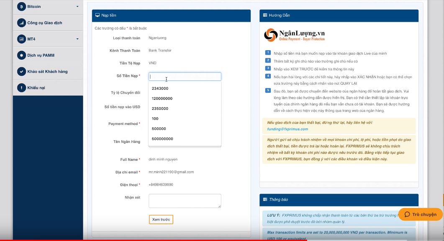Select suggestion 100 in the list
444x241 pixels.
point(185,119)
